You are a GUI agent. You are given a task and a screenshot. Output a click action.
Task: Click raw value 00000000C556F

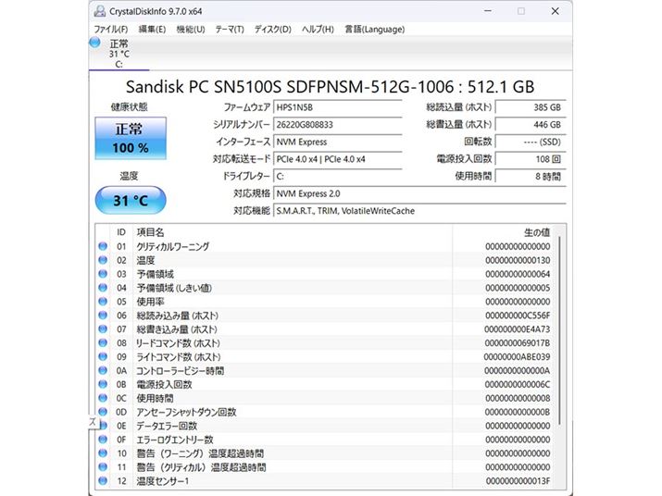point(518,316)
